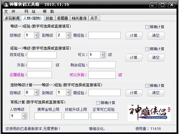Viewport: 179px width, 134px height.
Task: Expand 到等级 dropdown showing 2
Action: [68, 35]
